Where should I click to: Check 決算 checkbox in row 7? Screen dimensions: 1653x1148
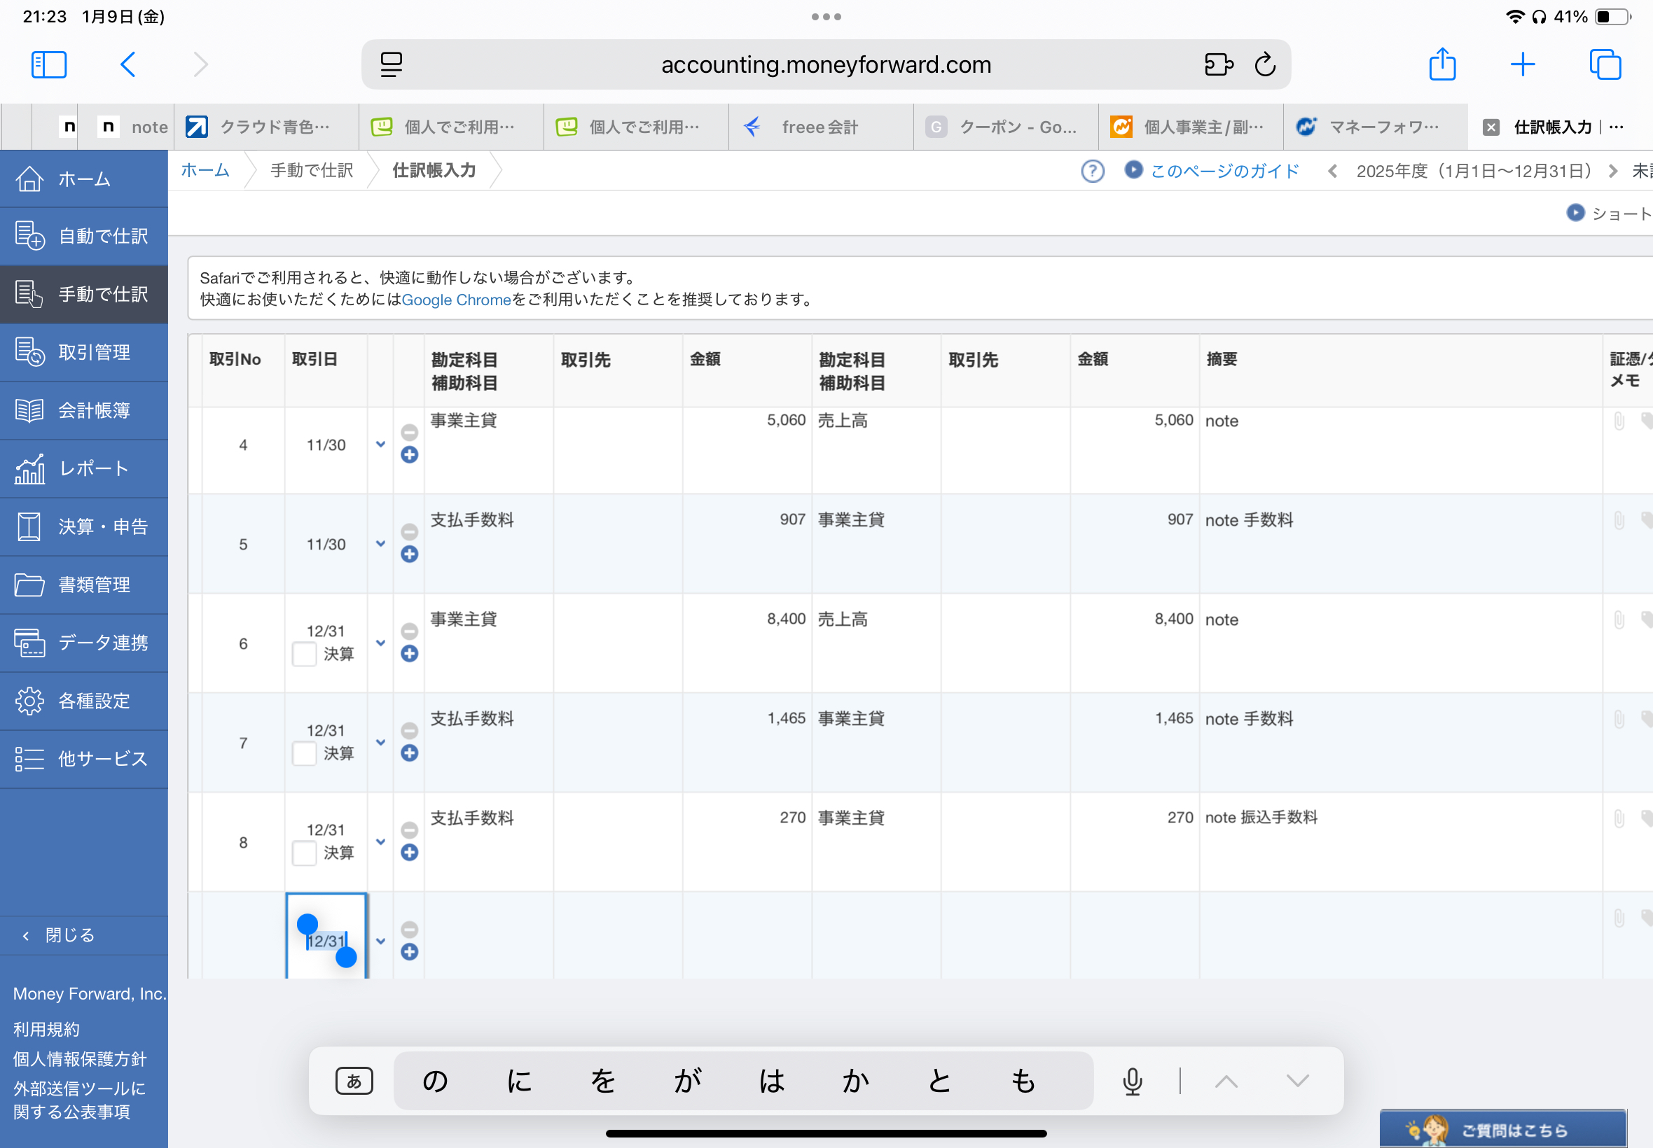[305, 753]
